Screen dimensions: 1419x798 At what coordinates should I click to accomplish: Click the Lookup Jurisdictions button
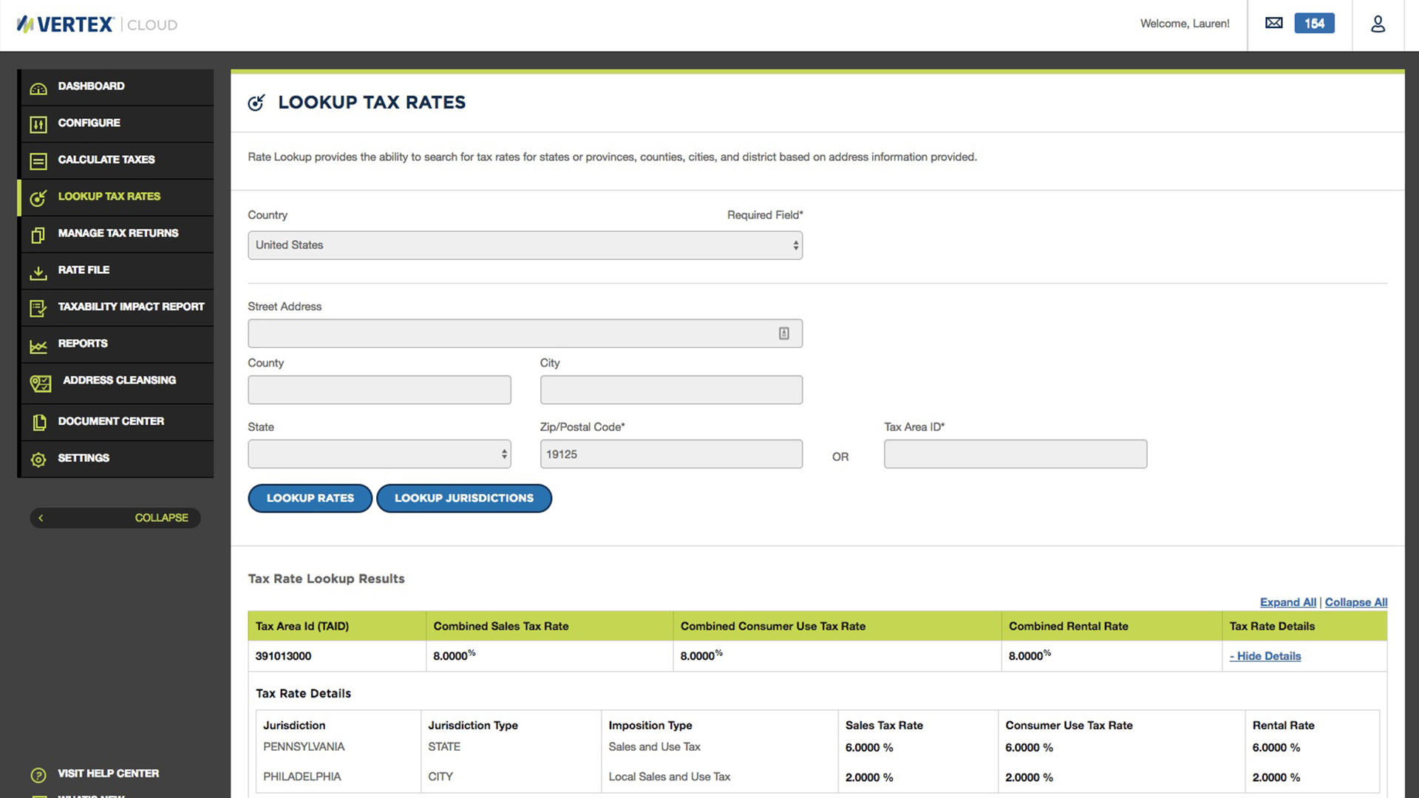(x=464, y=498)
